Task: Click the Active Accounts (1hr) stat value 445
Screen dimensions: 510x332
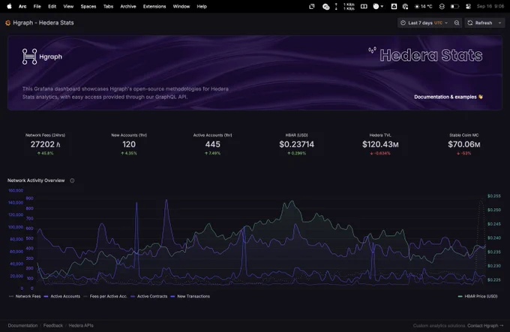Action: coord(213,144)
